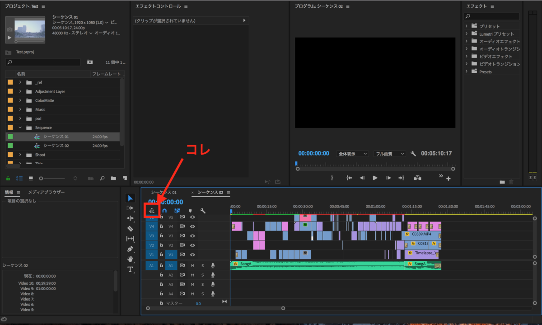
Task: Hide track V4 with eye icon
Action: click(x=192, y=226)
